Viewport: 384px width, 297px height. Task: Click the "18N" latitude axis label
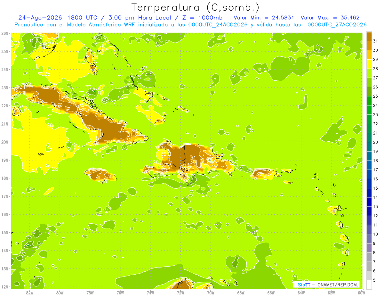[x=4, y=178]
